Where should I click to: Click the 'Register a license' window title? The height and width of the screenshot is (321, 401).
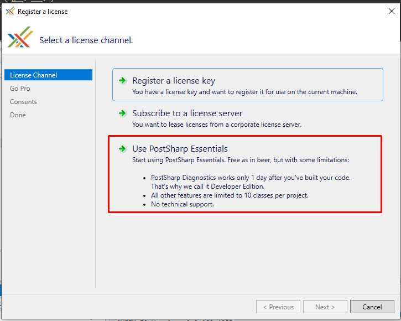point(43,12)
